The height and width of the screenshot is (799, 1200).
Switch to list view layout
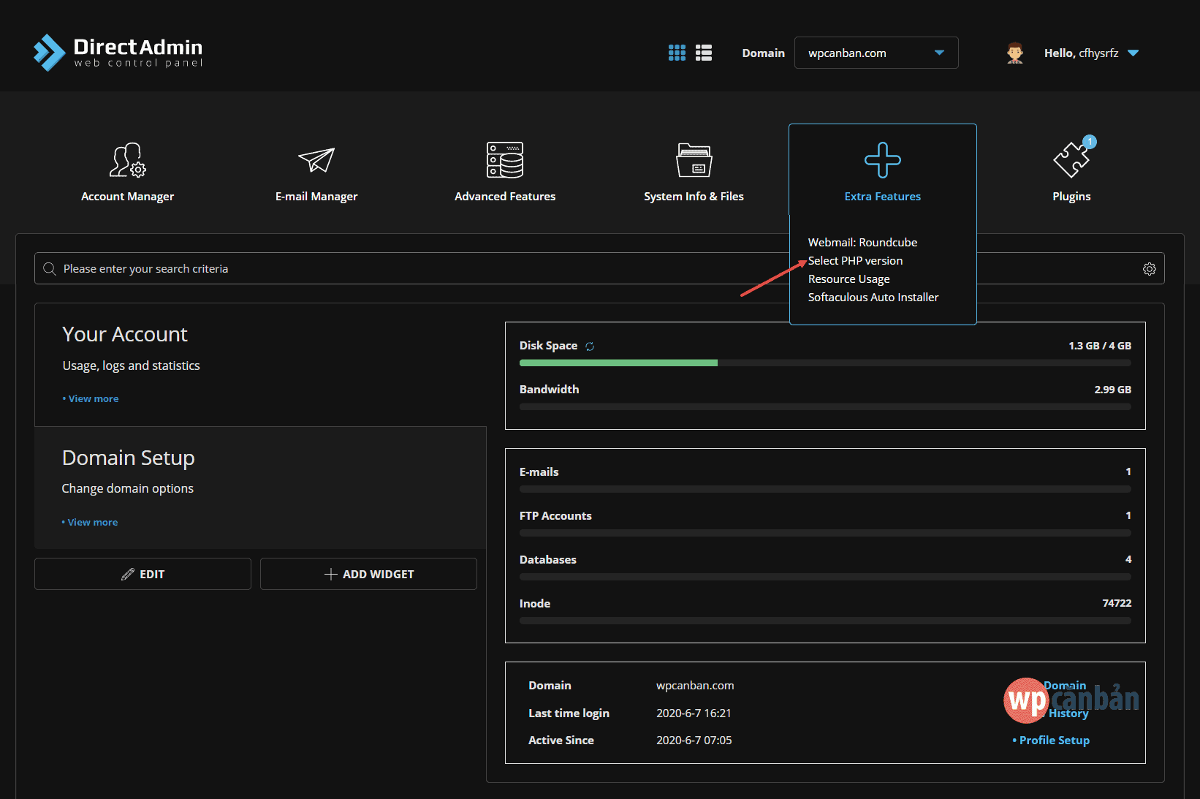[703, 52]
